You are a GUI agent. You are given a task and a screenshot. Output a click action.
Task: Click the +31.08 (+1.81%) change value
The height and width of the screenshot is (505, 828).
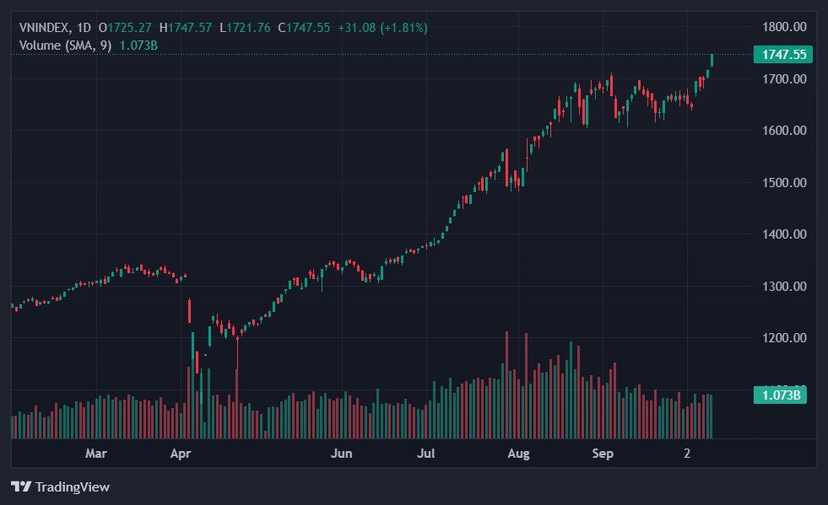tap(382, 28)
